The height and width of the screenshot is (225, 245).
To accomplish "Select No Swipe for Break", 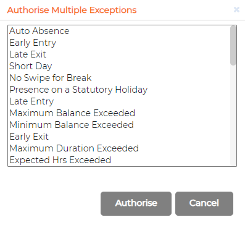I will (x=119, y=78).
